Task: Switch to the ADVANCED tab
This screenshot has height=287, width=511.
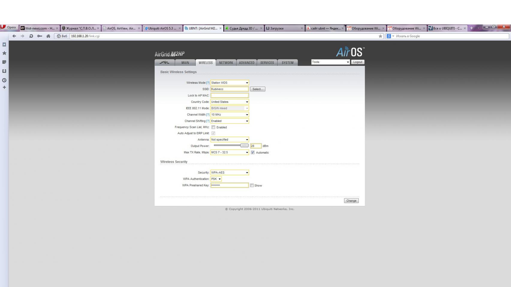Action: pos(247,63)
